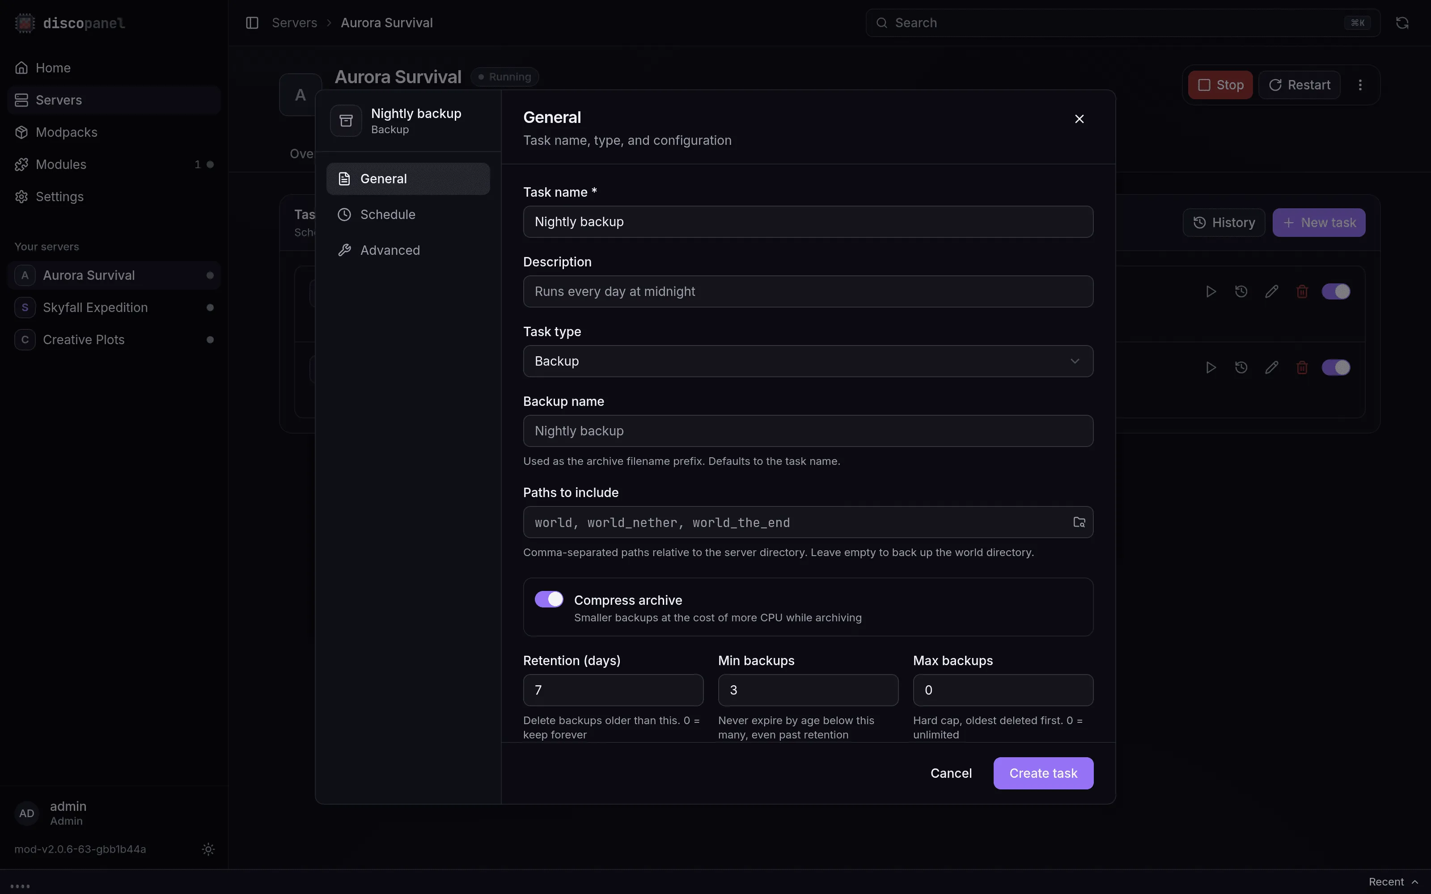Click the trash icon on the first task row
Viewport: 1431px width, 894px height.
point(1302,291)
